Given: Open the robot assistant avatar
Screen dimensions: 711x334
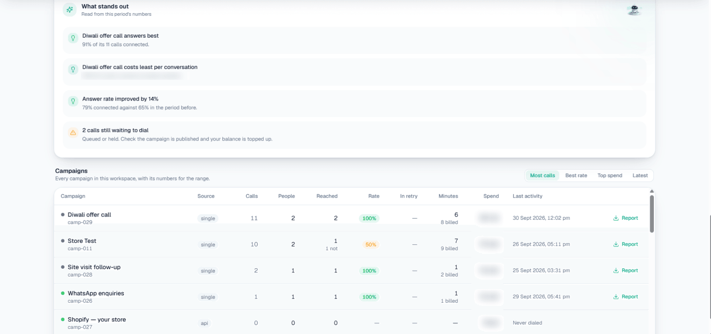Looking at the screenshot, I should [634, 10].
